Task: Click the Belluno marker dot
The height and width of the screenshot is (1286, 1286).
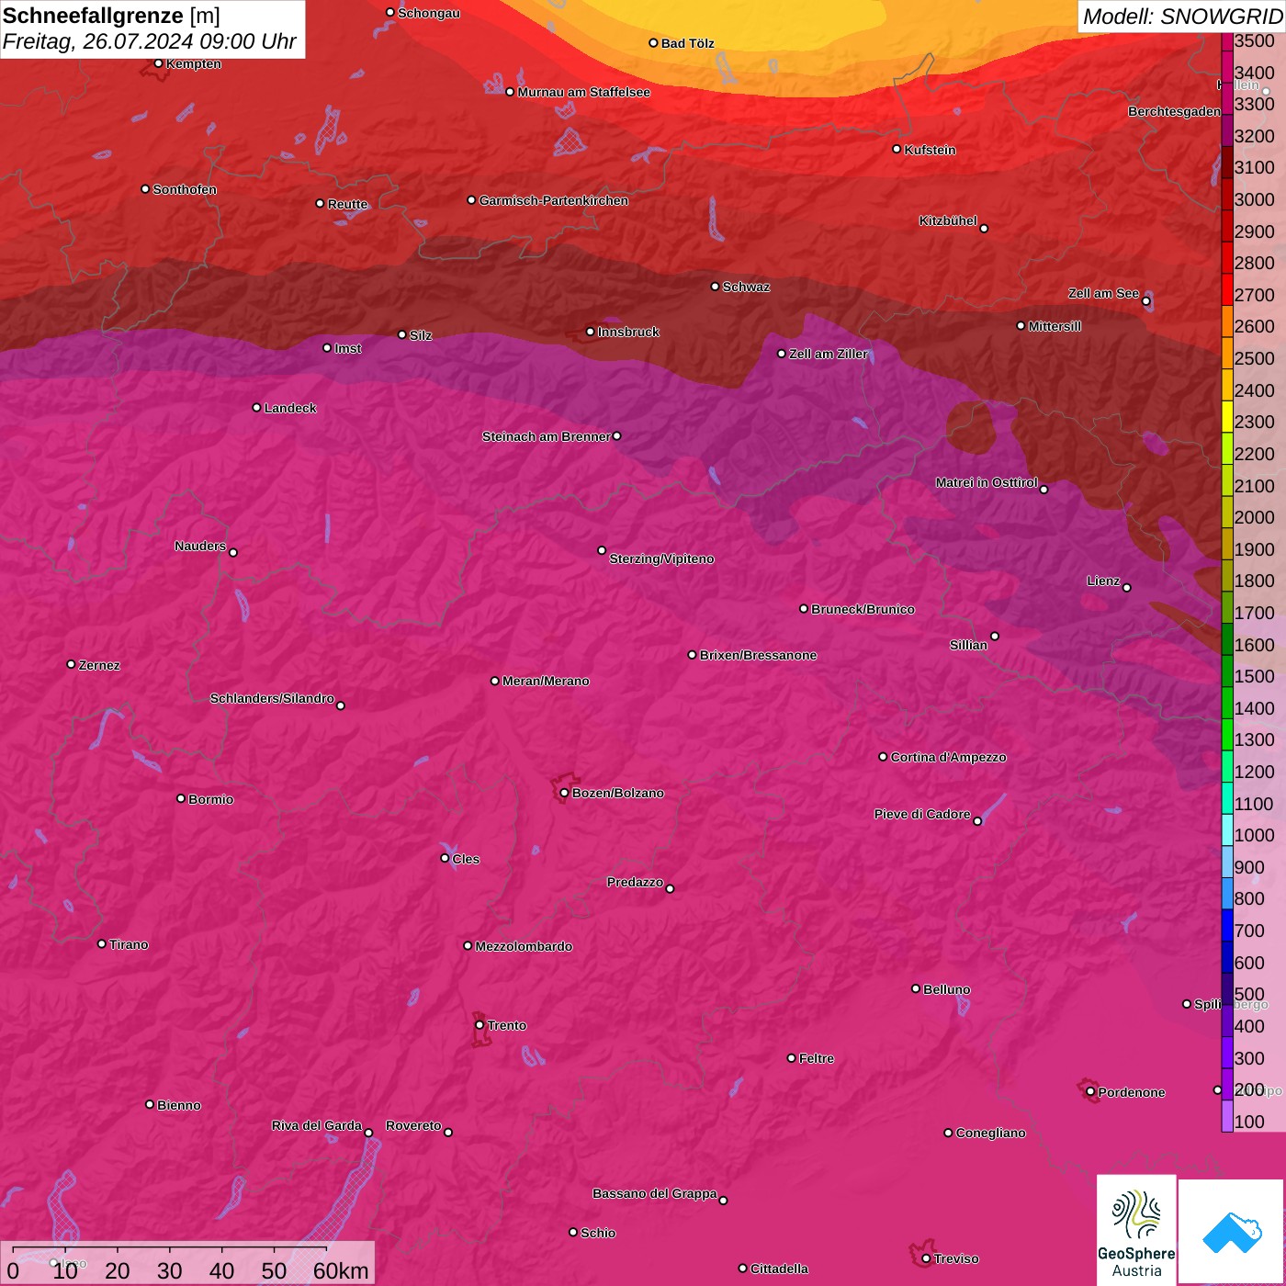Action: click(x=915, y=988)
